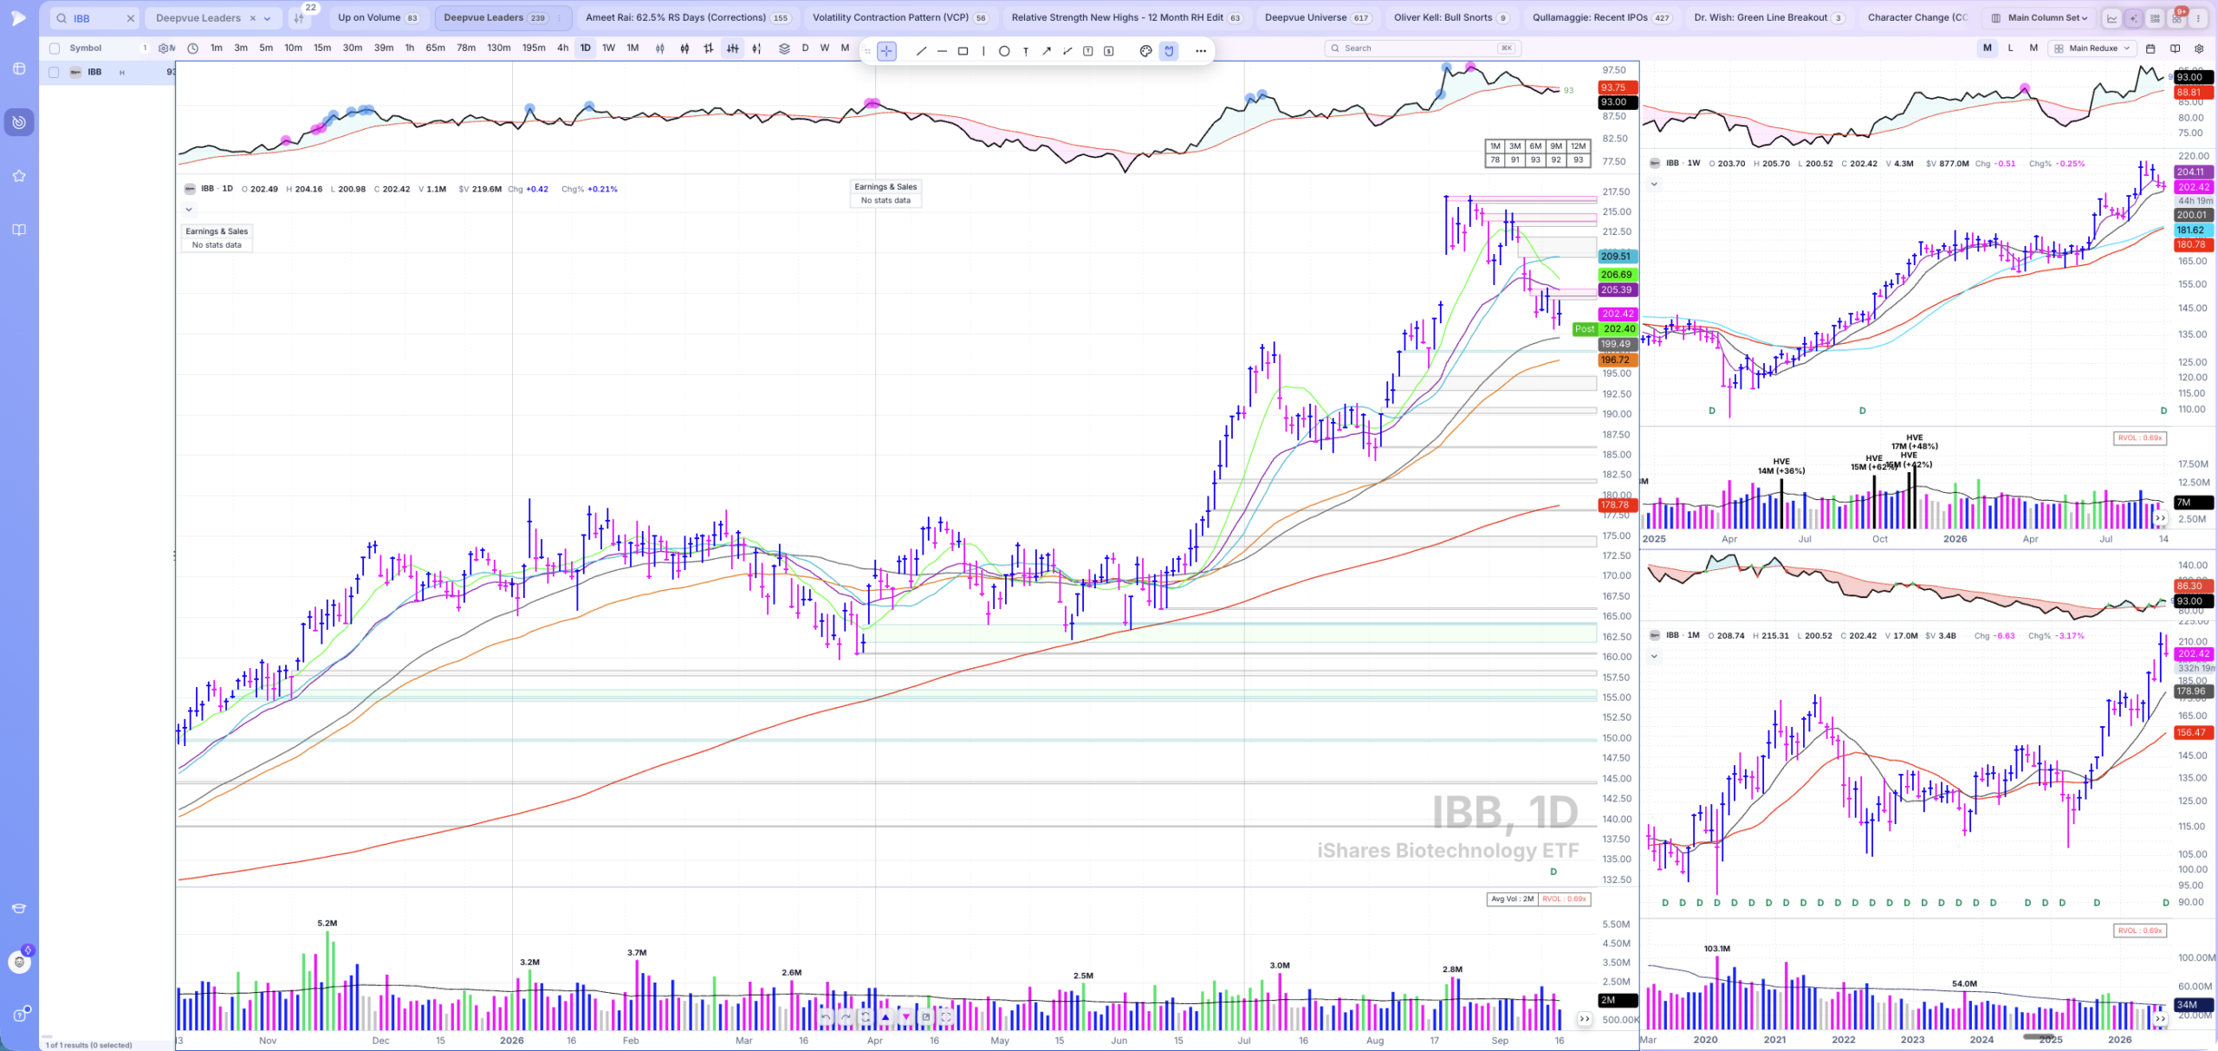Open the Up on Volume screen tab
This screenshot has height=1051, width=2218.
(379, 18)
